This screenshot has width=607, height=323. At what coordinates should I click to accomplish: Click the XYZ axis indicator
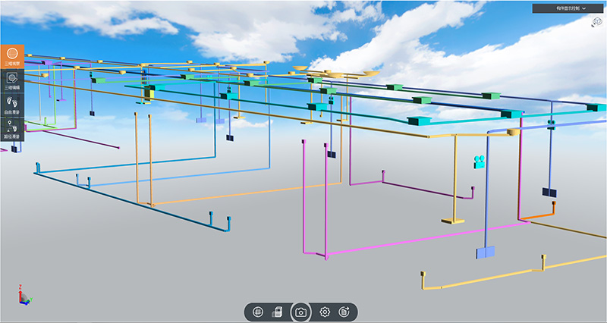click(24, 296)
